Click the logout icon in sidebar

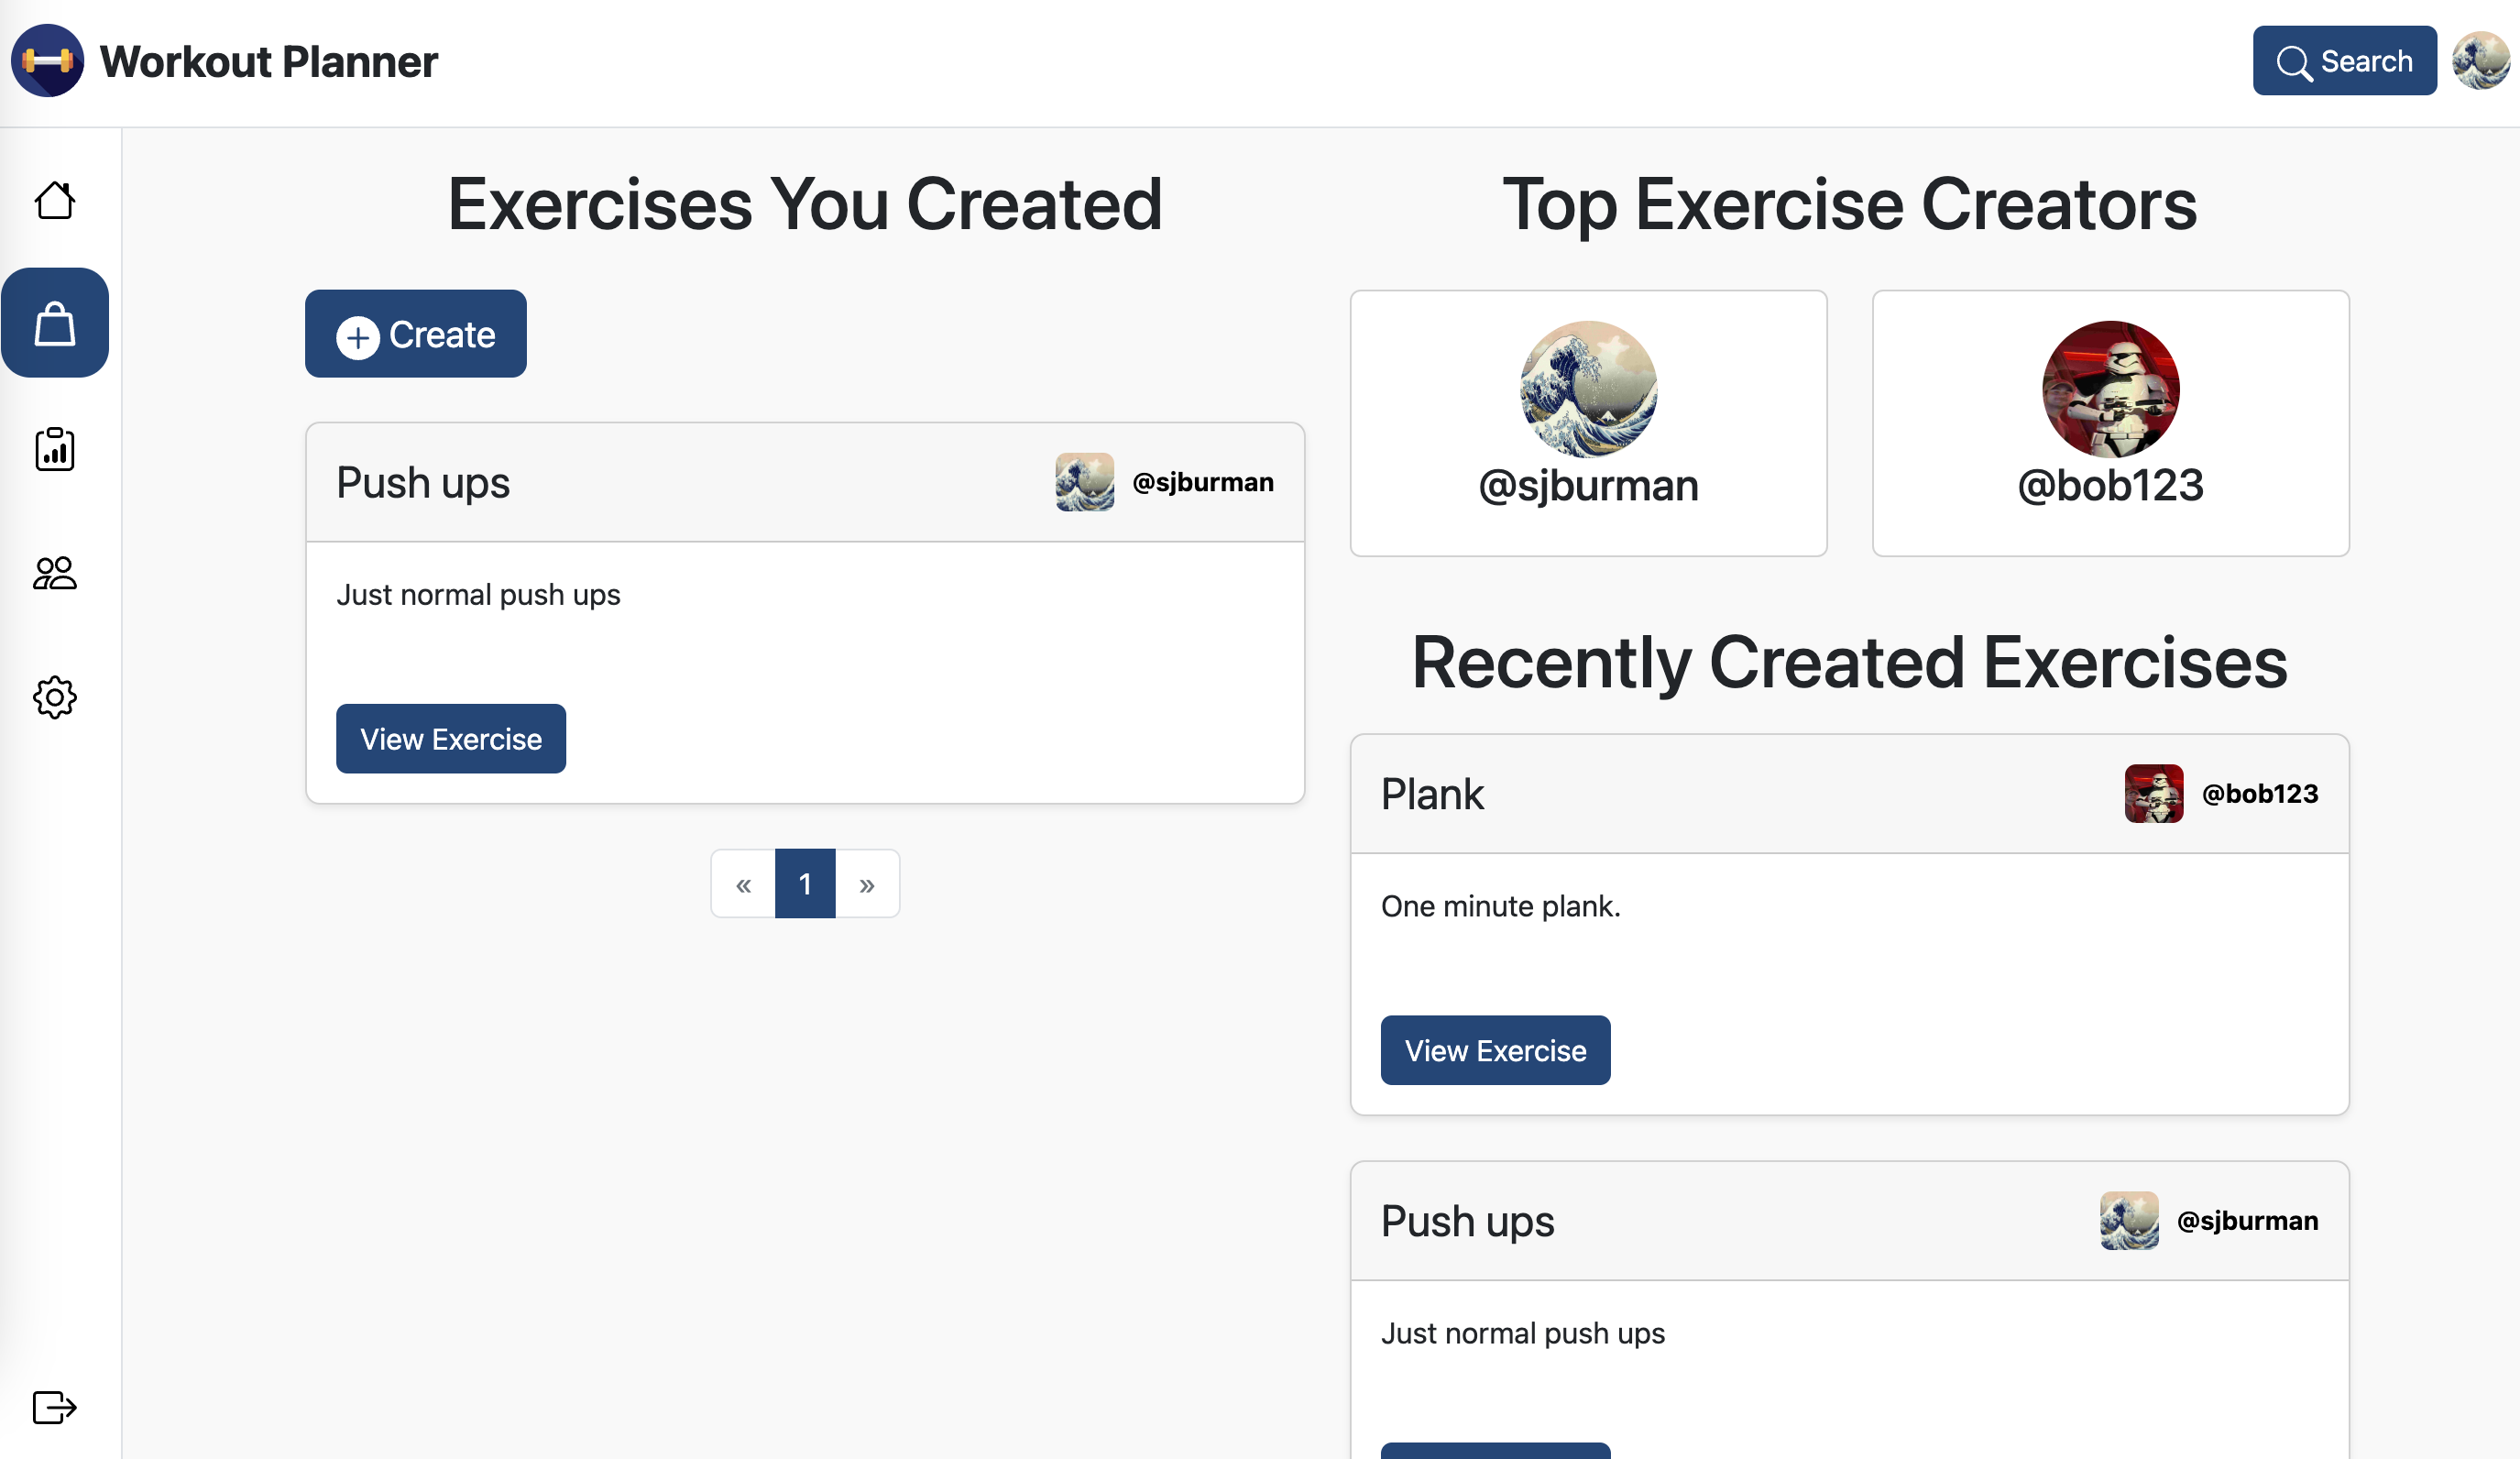point(55,1407)
